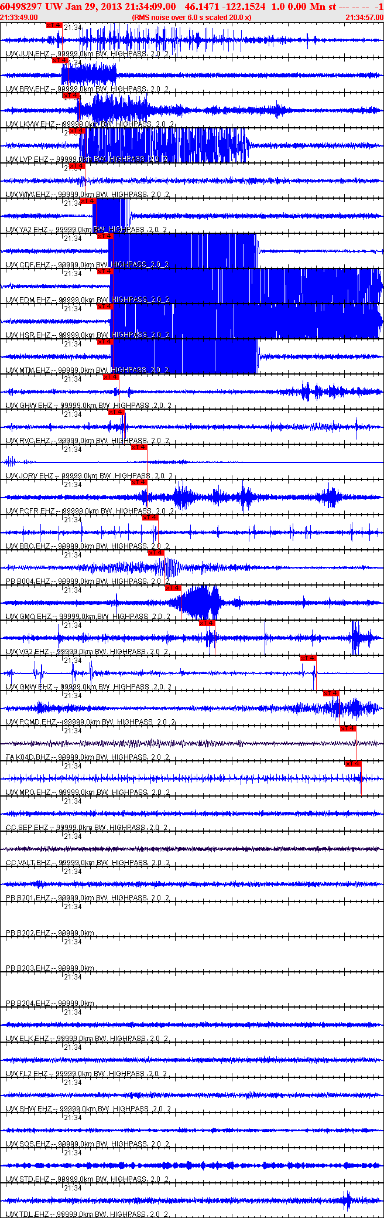Image resolution: width=384 pixels, height=1218 pixels.
Task: Click the red pick flag on the BBO trace
Action: click(x=150, y=518)
